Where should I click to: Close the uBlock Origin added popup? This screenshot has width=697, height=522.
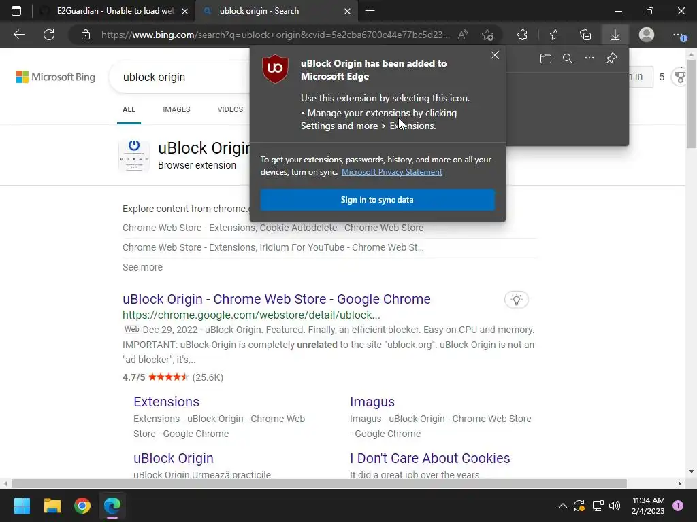[x=495, y=55]
